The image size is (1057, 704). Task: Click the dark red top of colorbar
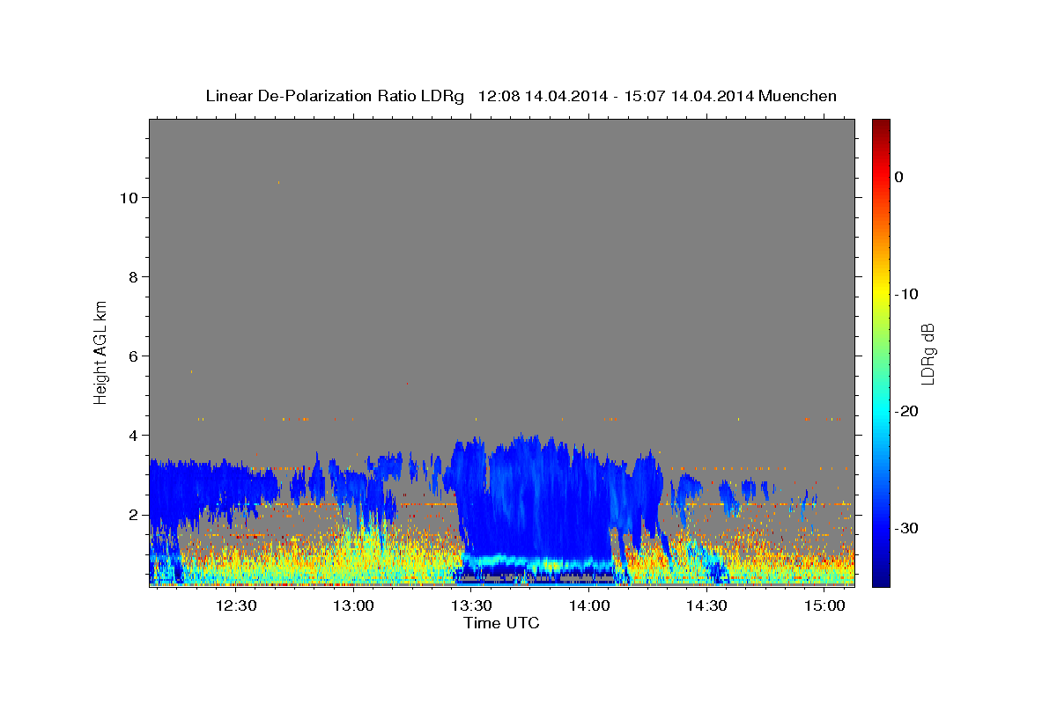click(881, 125)
